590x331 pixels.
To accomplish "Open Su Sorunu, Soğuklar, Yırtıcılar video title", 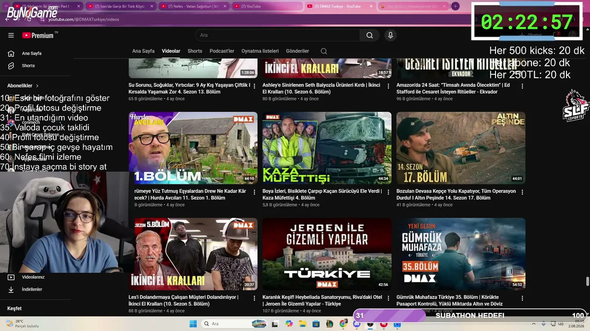I will 189,88.
